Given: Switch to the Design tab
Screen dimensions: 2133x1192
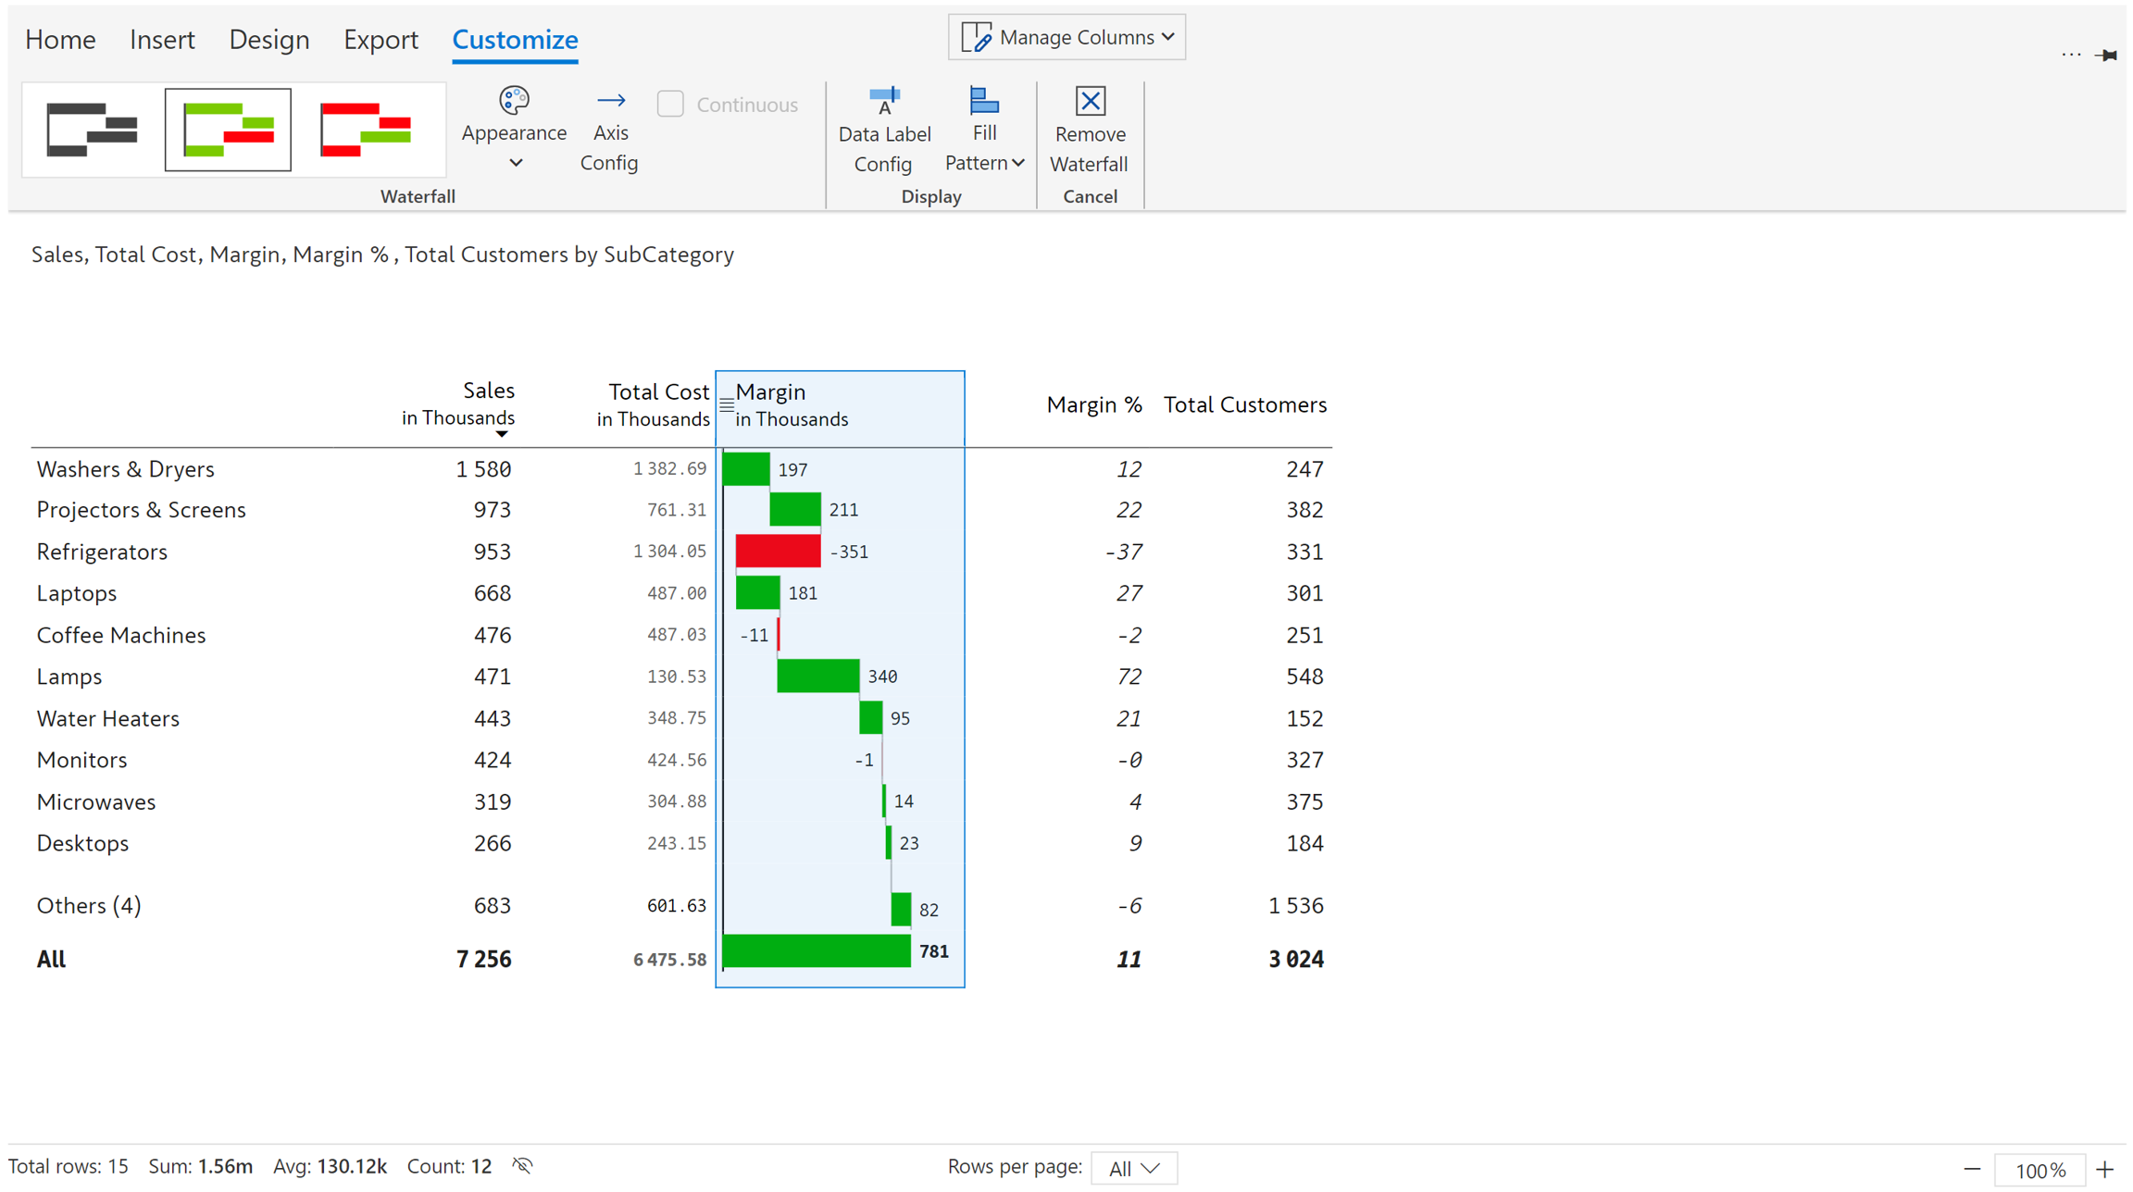Looking at the screenshot, I should pos(268,40).
